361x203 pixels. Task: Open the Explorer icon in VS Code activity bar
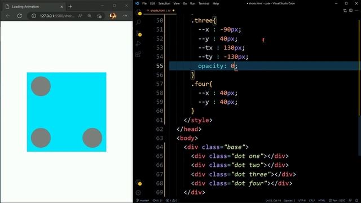coord(138,12)
